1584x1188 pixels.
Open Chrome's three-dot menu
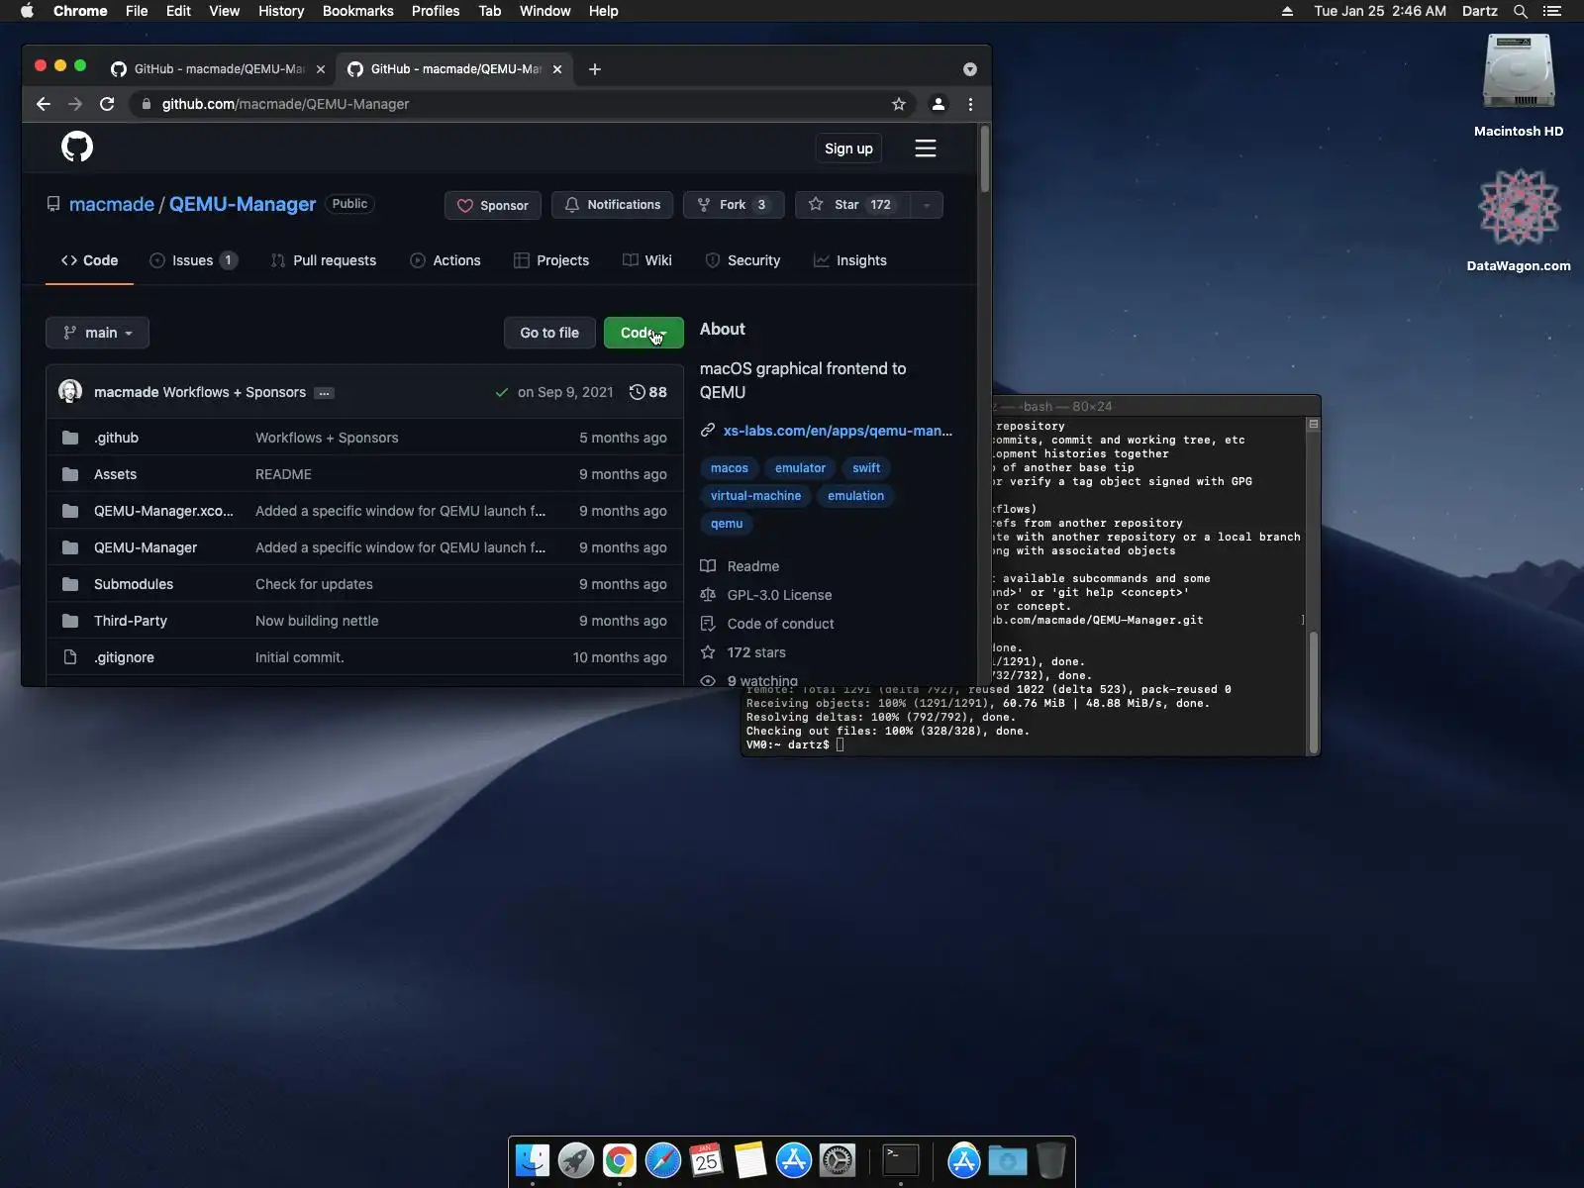click(x=970, y=104)
